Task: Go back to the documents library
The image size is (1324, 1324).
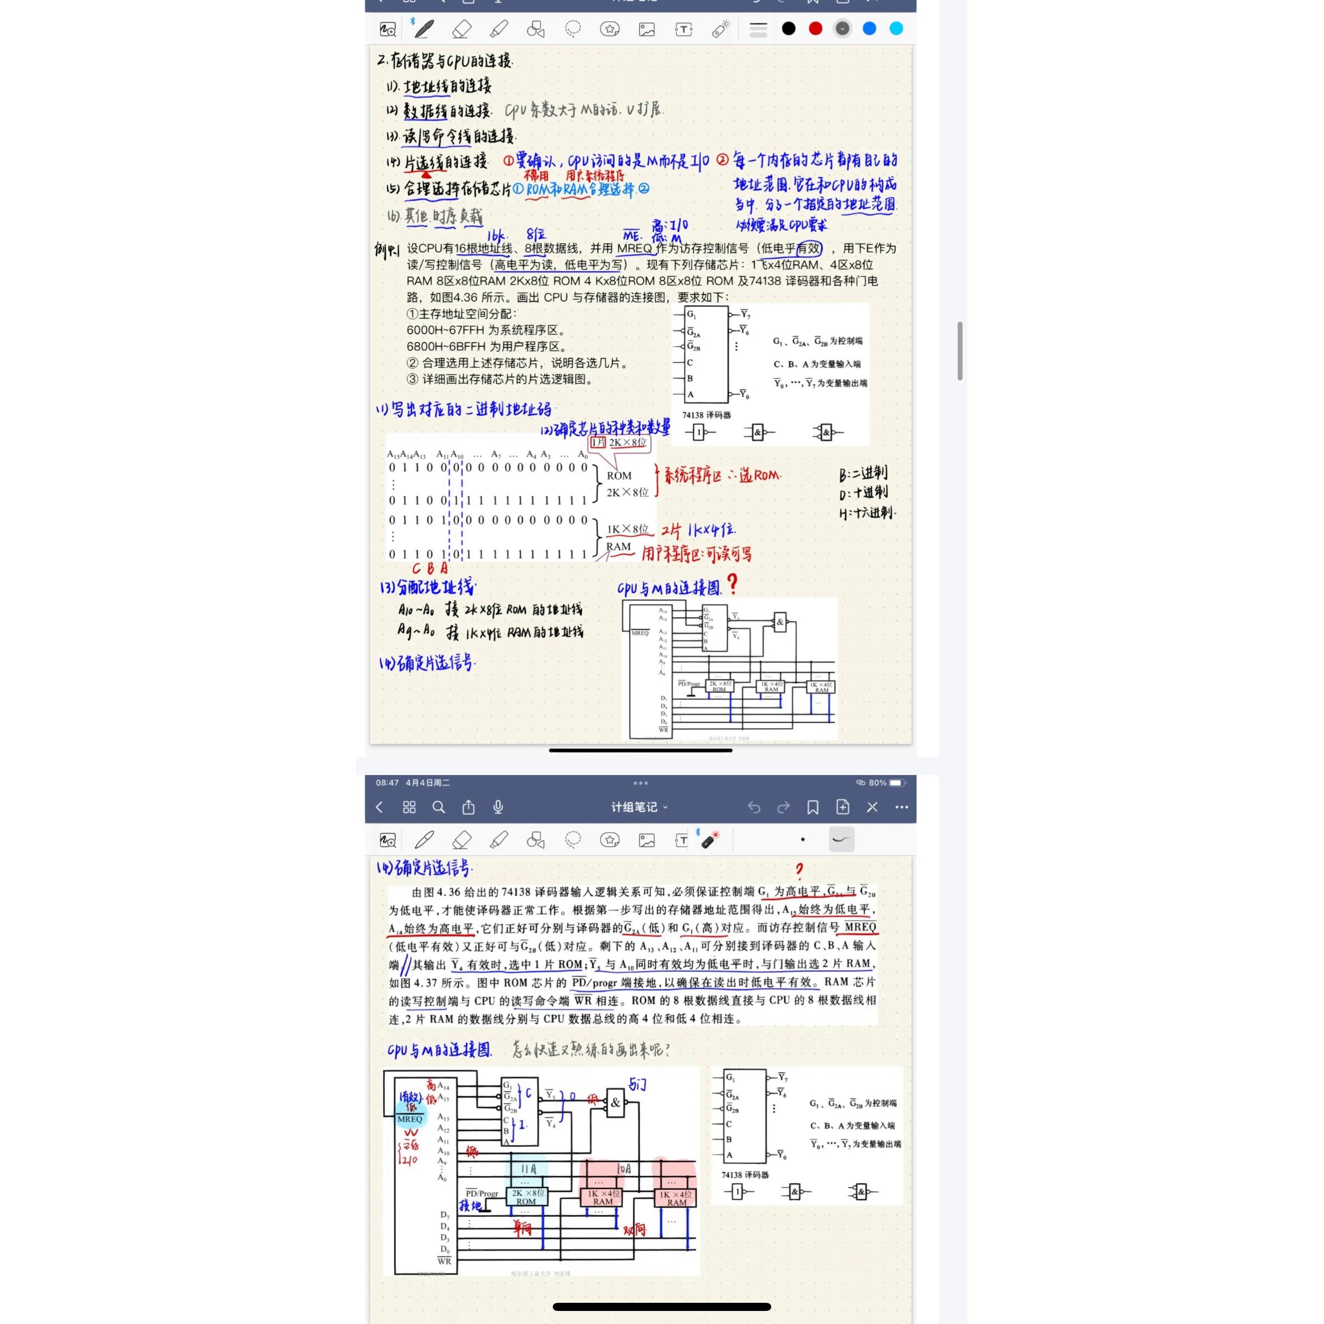Action: tap(380, 807)
